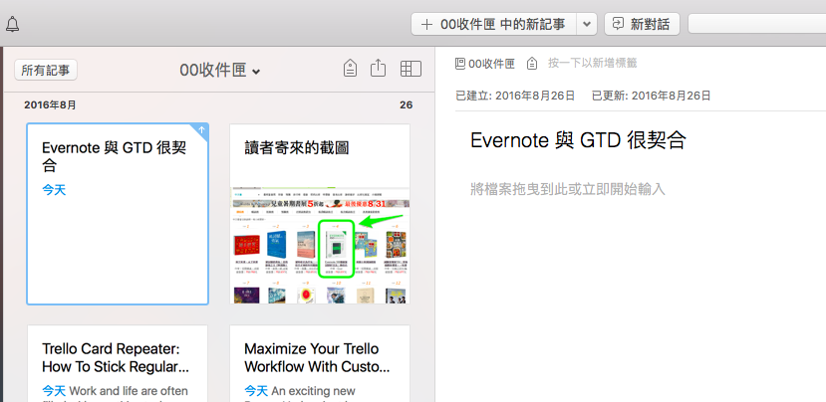826x402 pixels.
Task: Click the search field in toolbar
Action: pyautogui.click(x=757, y=24)
